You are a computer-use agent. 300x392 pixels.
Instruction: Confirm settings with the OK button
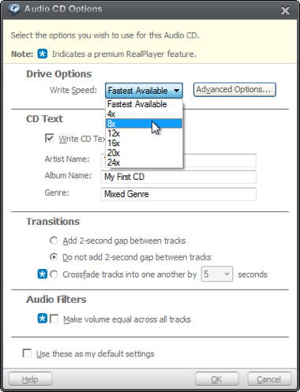pyautogui.click(x=217, y=379)
